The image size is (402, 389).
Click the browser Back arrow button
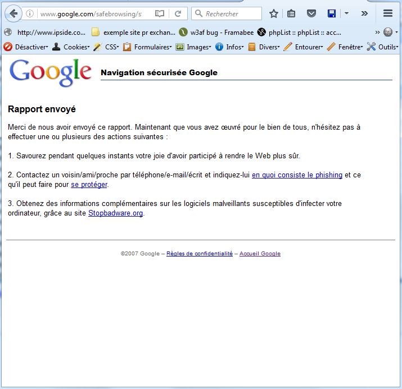13,13
